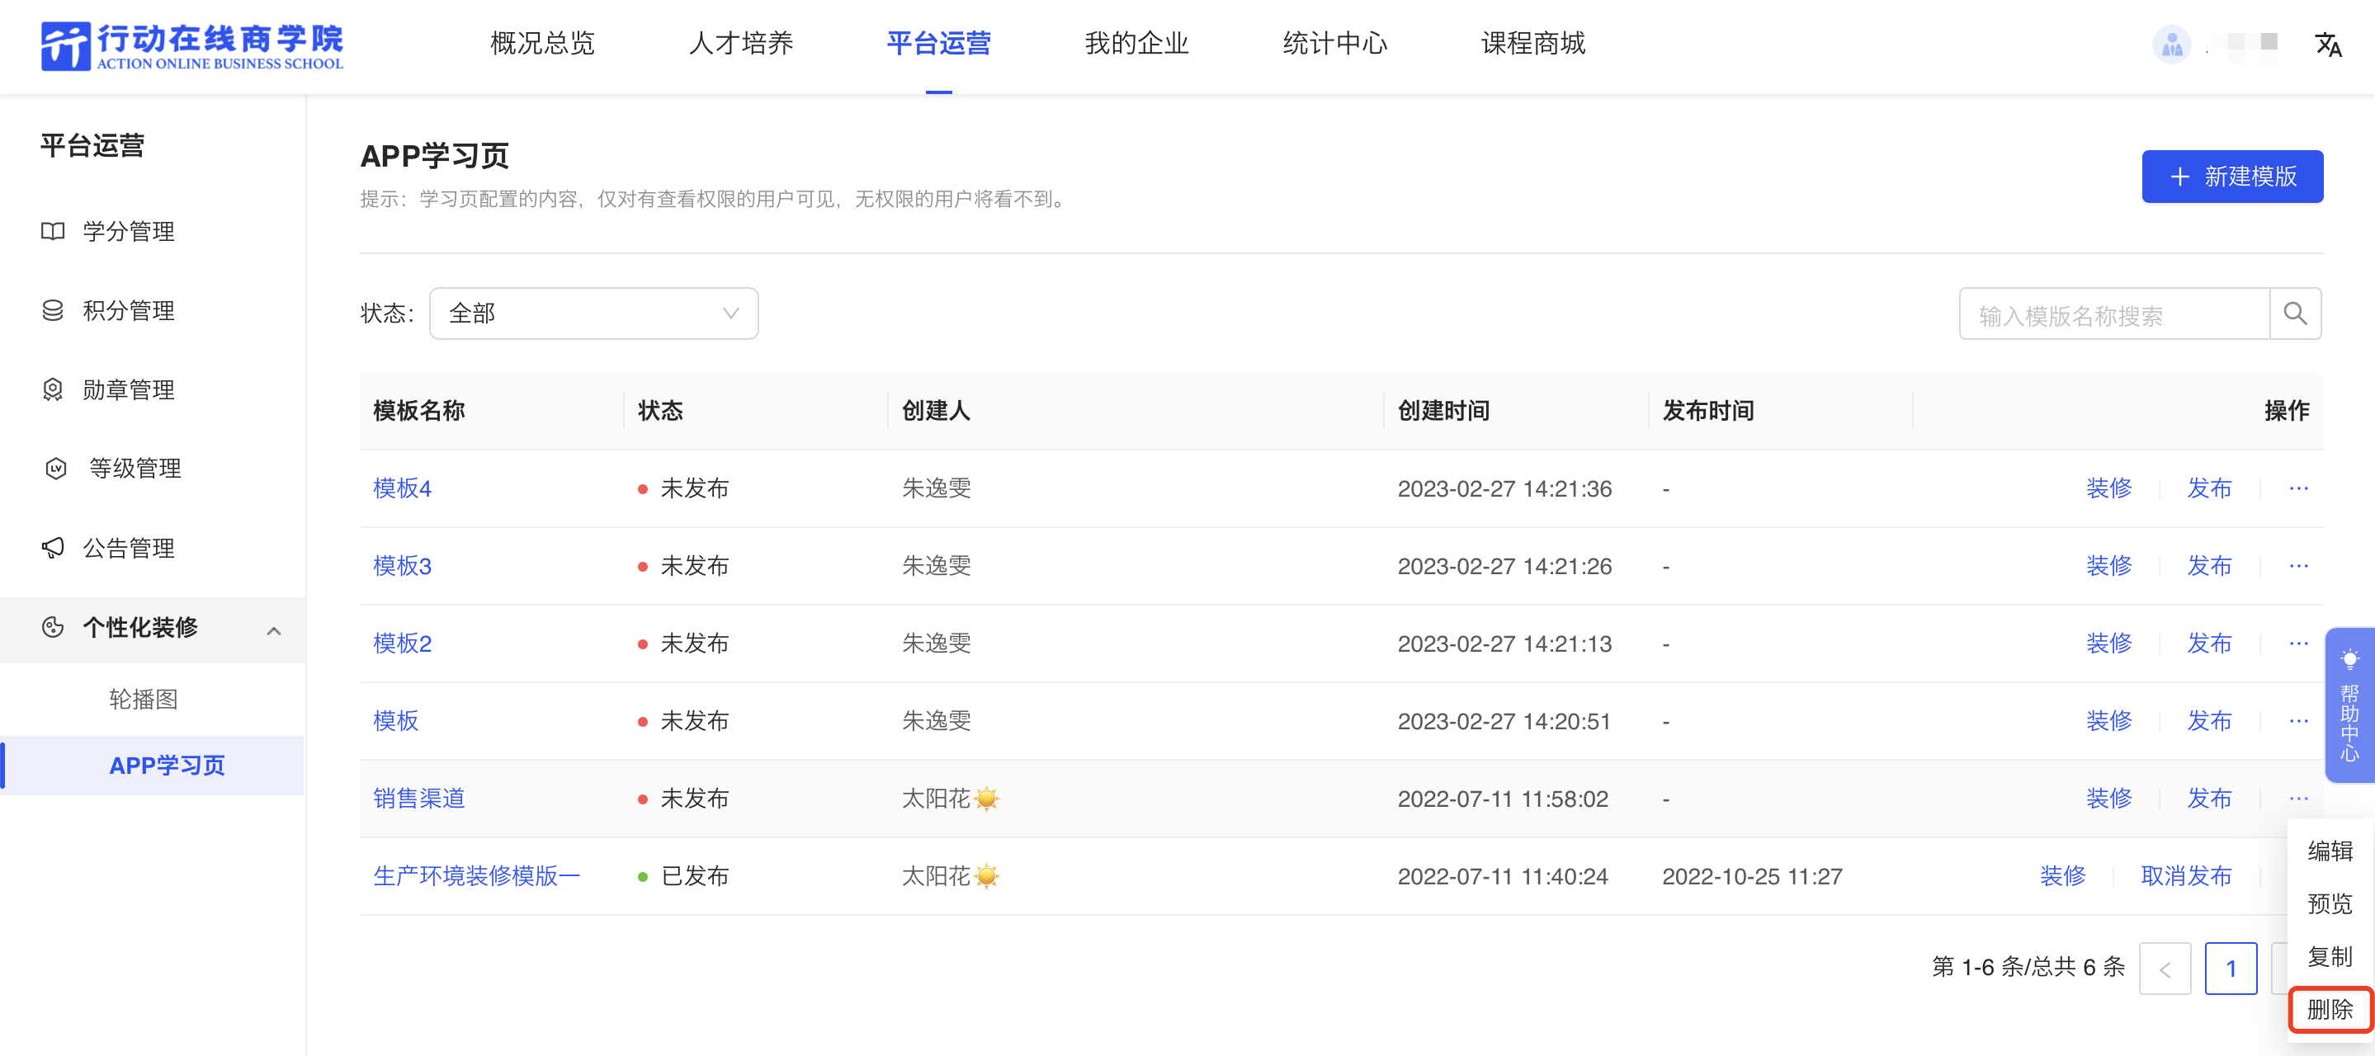Click 发布 for 模板4

coord(2210,488)
